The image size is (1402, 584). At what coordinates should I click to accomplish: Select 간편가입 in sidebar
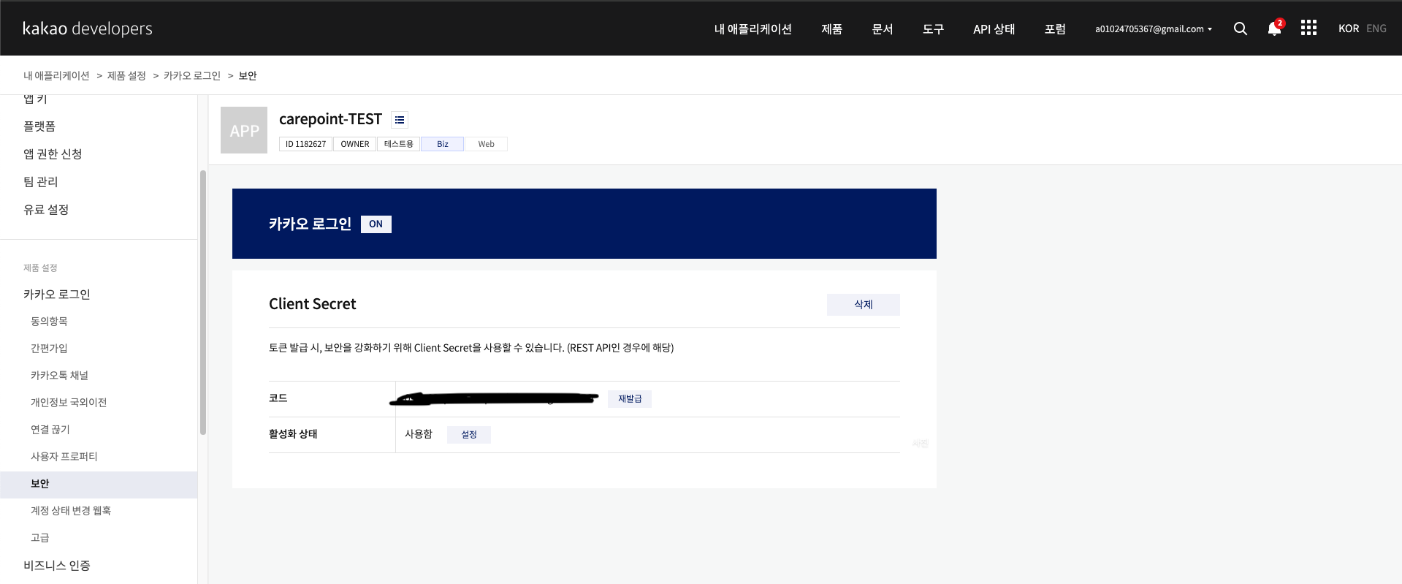49,349
